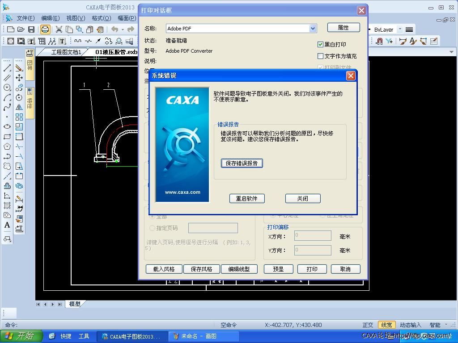Toggle 正交 ortho mode in status bar
This screenshot has height=343, width=458.
coord(368,325)
